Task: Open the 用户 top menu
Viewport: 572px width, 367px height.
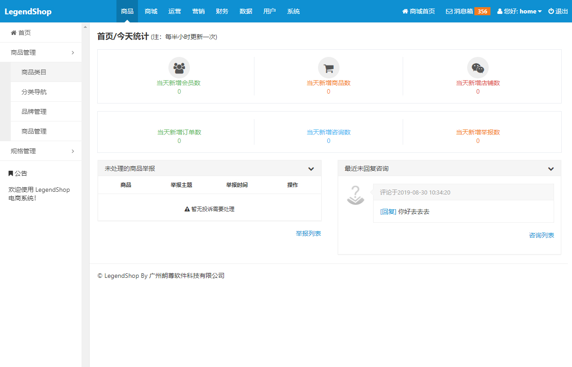Action: tap(270, 11)
